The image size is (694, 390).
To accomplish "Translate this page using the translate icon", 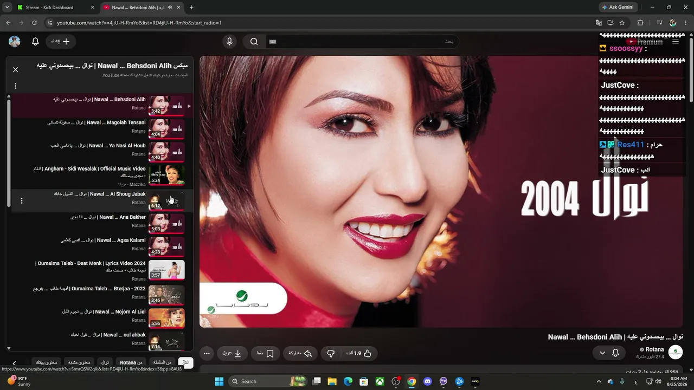I will coord(599,23).
